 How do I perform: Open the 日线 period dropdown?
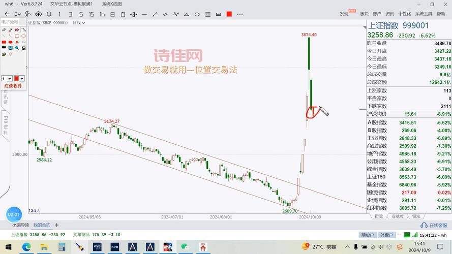click(79, 23)
